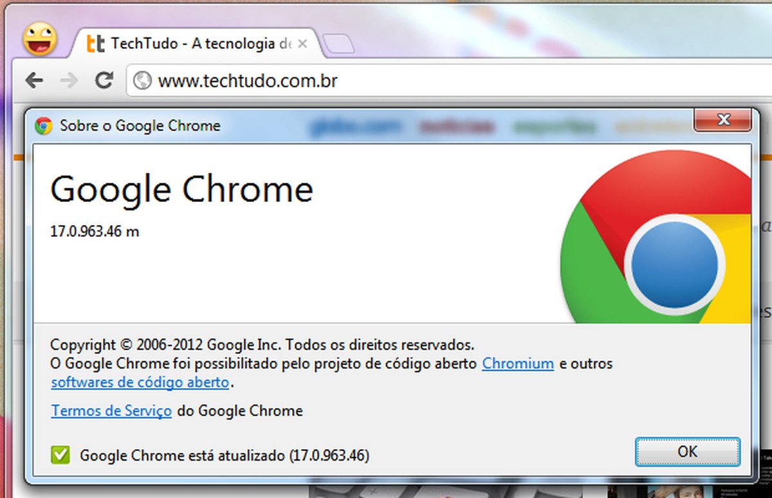Click the www.techtudo.com.br address bar
Screen dimensions: 772x498
coord(450,81)
